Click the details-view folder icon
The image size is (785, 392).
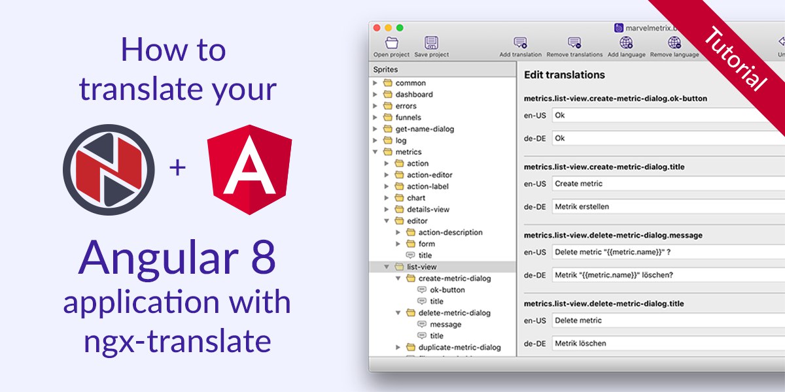399,209
